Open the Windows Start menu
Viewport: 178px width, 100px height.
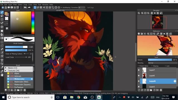3,97
